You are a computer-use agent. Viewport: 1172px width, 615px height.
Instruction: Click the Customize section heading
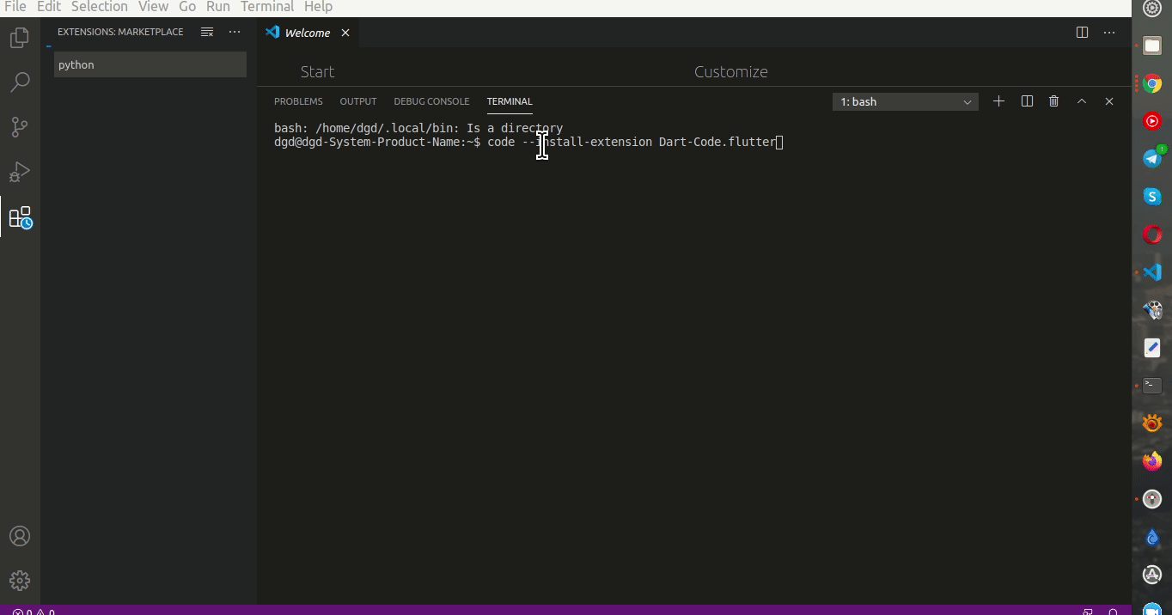pyautogui.click(x=731, y=71)
